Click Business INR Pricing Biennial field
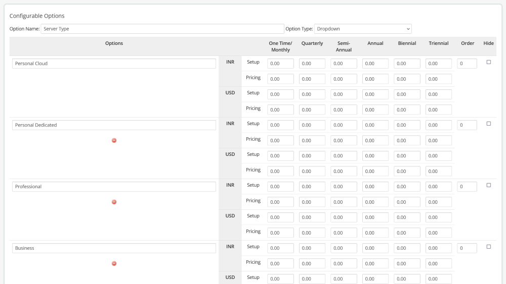The height and width of the screenshot is (284, 506). pyautogui.click(x=407, y=264)
